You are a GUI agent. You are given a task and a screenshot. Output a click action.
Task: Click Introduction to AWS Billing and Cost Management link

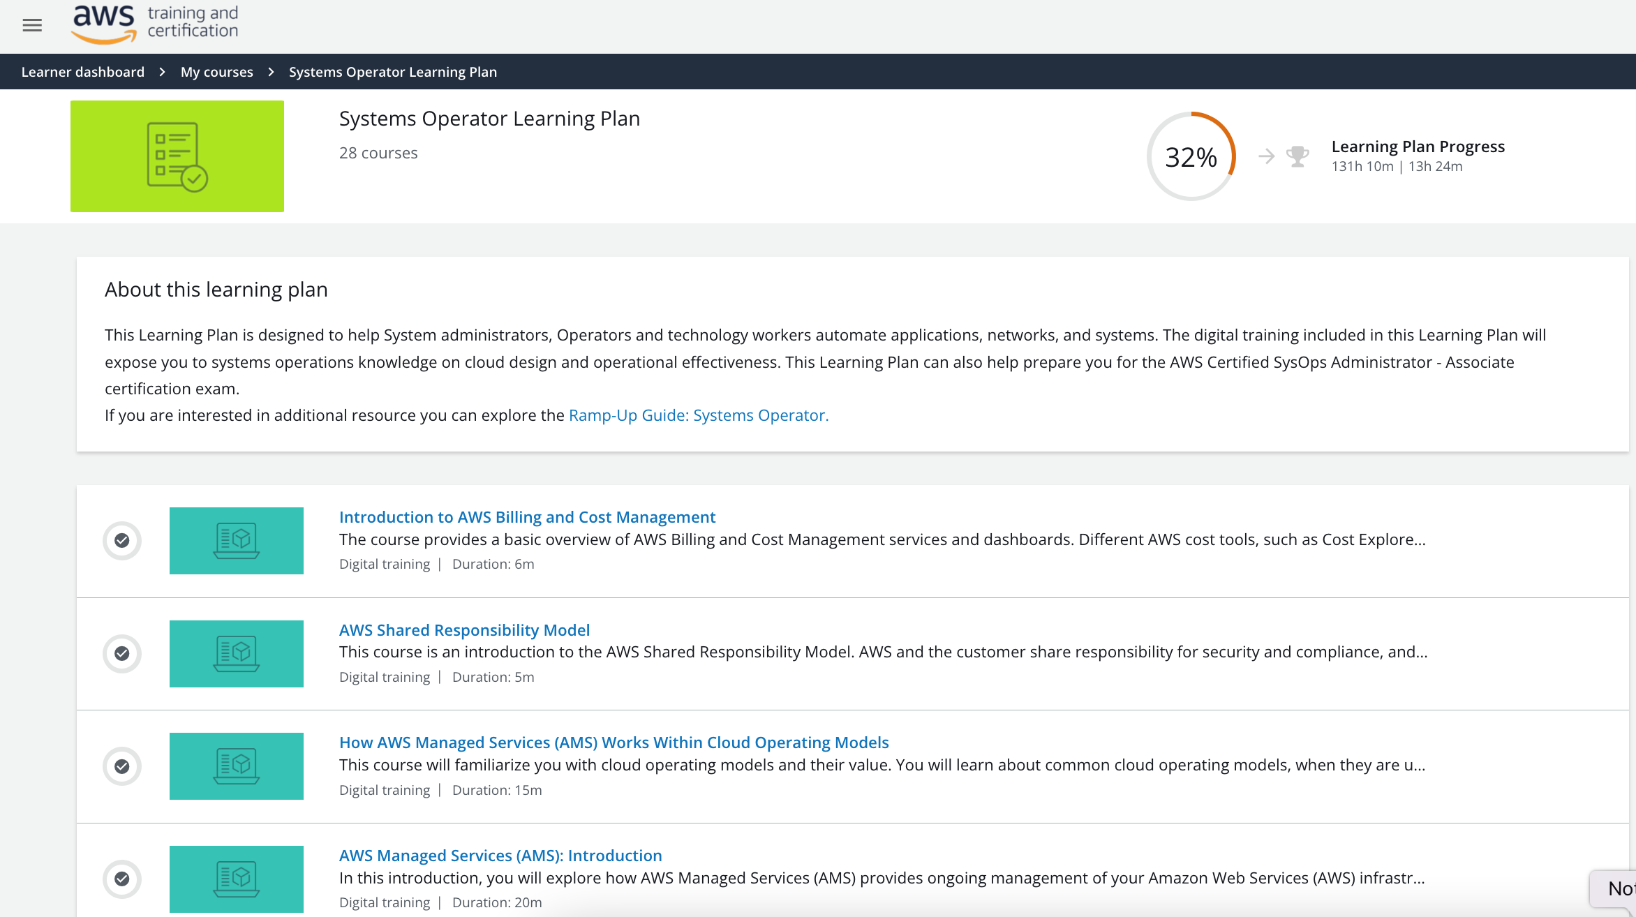click(527, 517)
